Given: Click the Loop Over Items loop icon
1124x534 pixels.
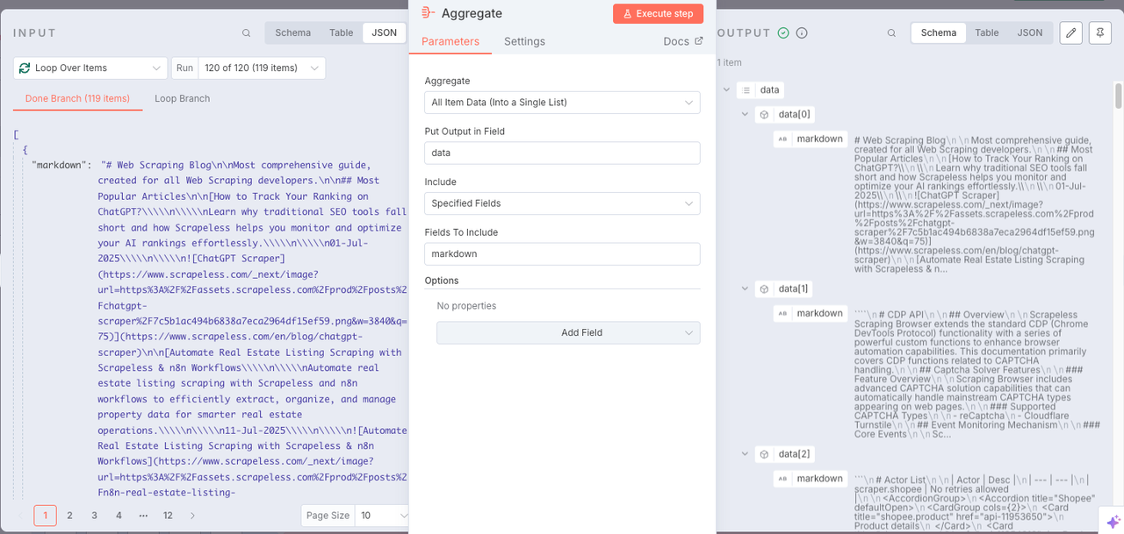Looking at the screenshot, I should tap(25, 68).
